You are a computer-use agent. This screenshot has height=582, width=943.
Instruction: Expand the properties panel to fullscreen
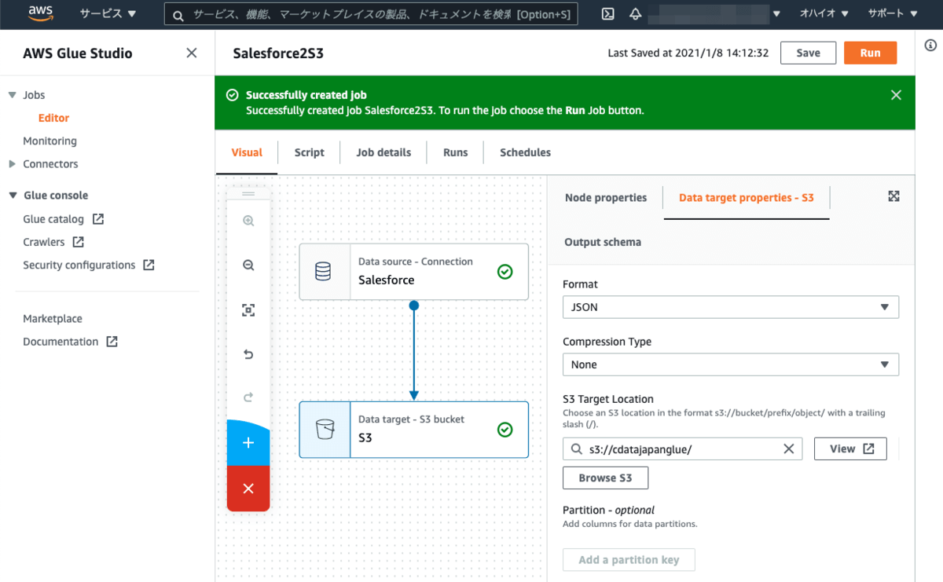pyautogui.click(x=893, y=196)
